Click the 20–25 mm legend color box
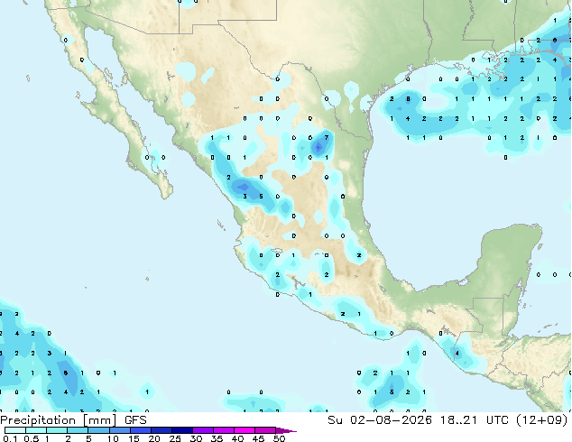Screen dimensions: 572x442 pyautogui.click(x=161, y=430)
